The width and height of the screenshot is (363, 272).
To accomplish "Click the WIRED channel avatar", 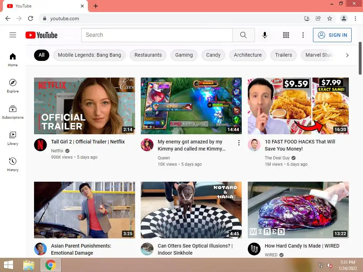I will click(x=254, y=249).
